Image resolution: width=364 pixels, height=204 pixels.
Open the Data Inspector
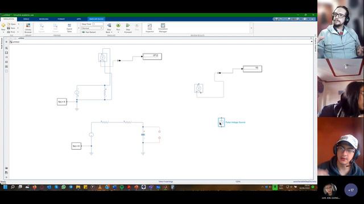pos(150,28)
